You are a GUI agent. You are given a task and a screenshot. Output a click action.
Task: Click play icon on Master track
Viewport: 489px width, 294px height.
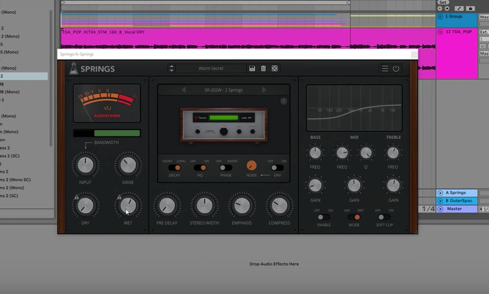pos(440,209)
